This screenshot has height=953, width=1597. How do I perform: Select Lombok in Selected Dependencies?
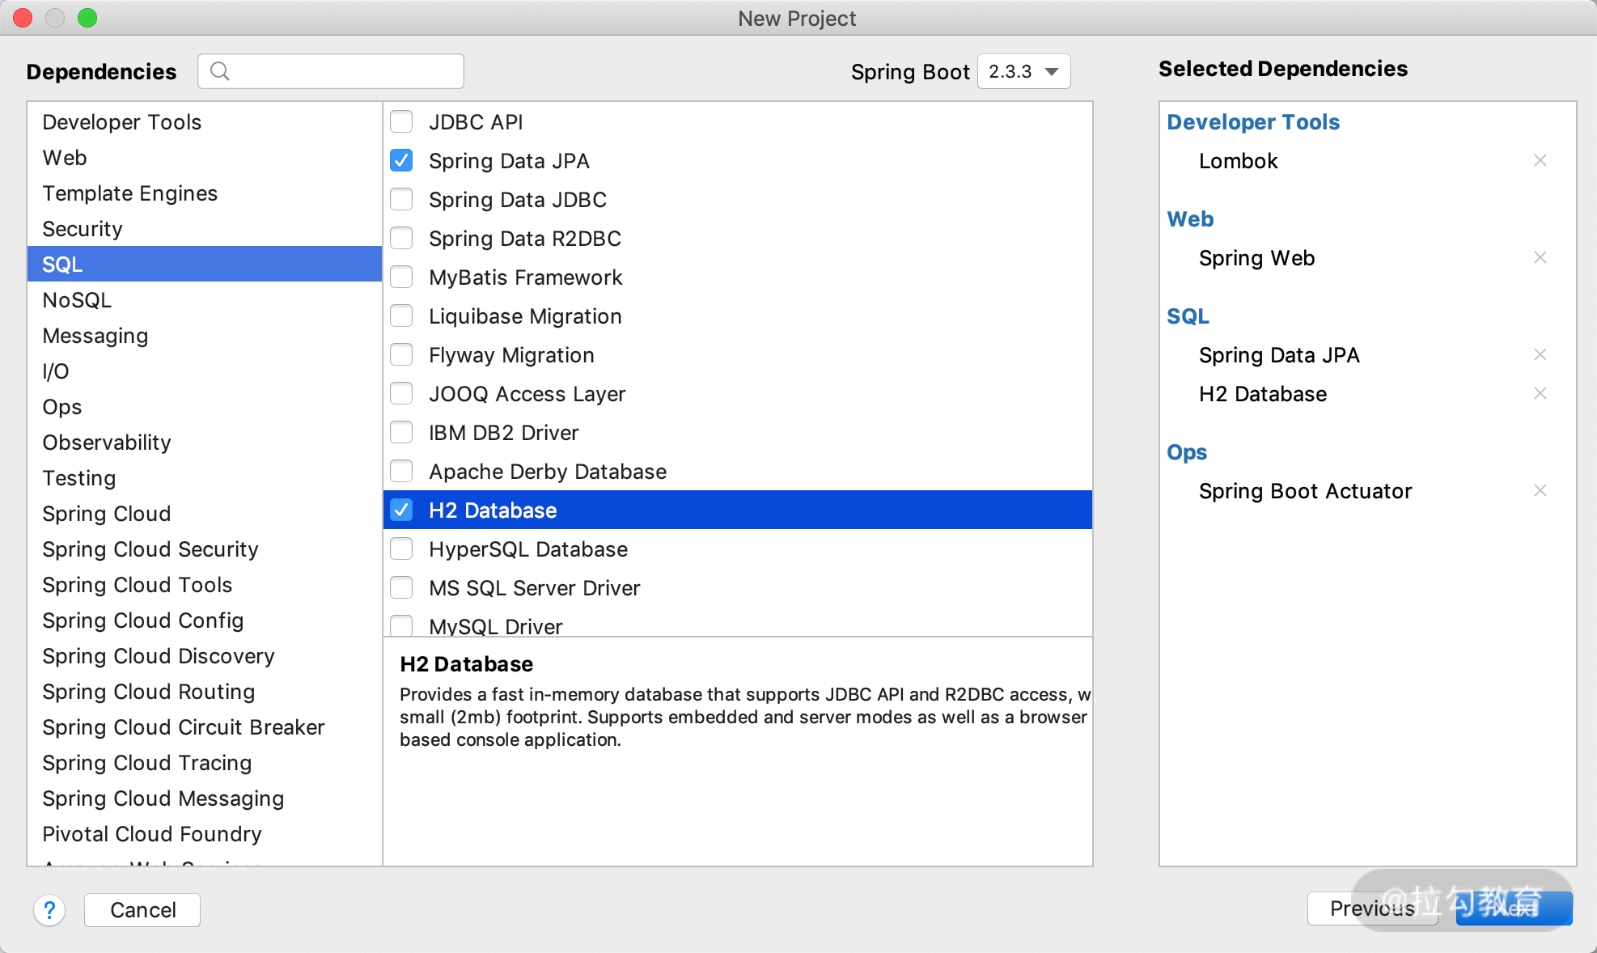click(1238, 161)
